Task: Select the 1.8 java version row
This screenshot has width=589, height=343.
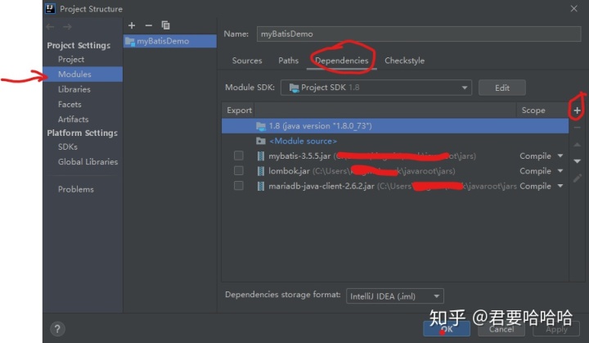Action: pos(395,126)
